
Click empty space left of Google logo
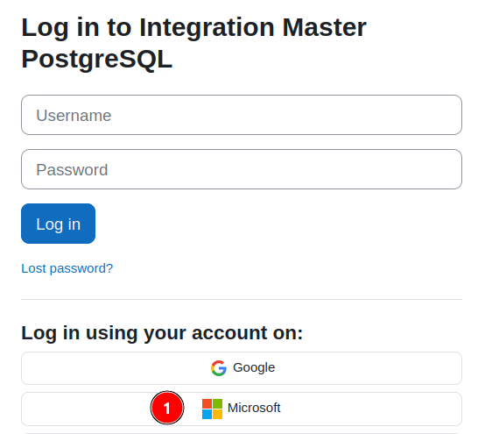point(116,368)
